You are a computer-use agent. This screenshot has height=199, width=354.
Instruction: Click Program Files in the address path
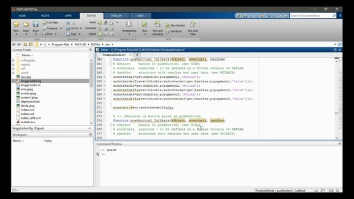(60, 44)
